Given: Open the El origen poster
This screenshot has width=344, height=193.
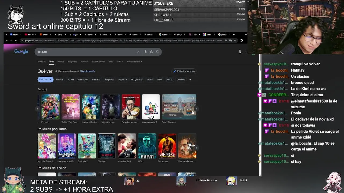Looking at the screenshot, I should tap(107, 146).
